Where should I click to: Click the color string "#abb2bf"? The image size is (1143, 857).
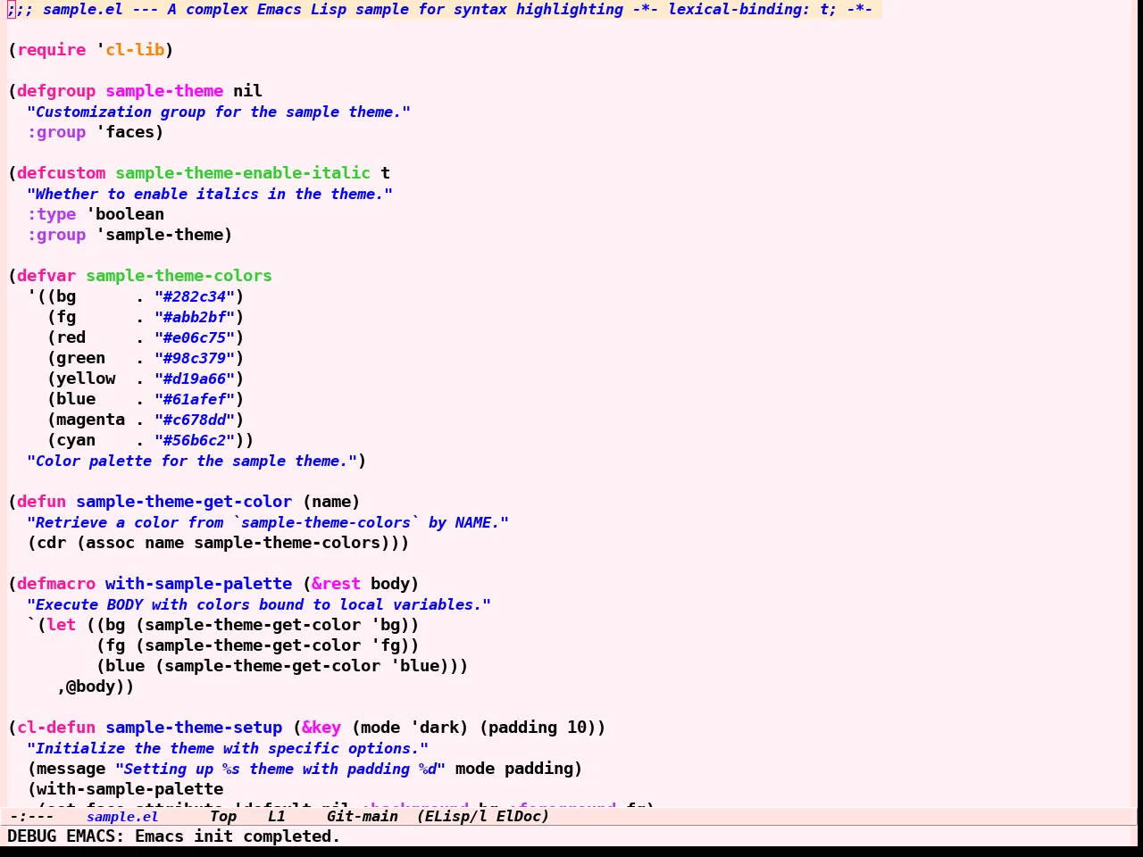tap(194, 317)
